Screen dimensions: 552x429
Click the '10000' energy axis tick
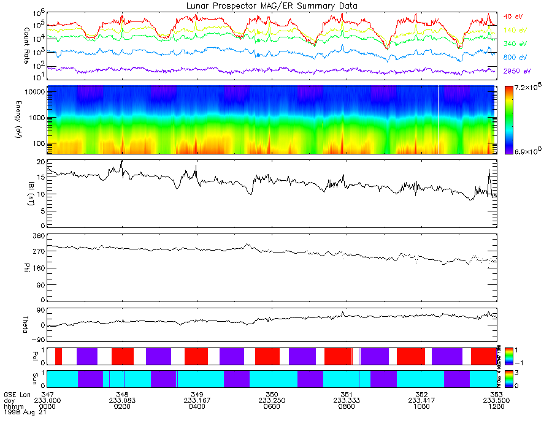click(34, 92)
